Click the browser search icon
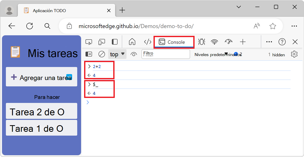304x157 pixels. point(47,26)
